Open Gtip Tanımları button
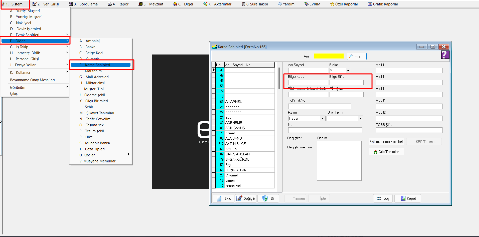479x237 pixels. (386, 152)
